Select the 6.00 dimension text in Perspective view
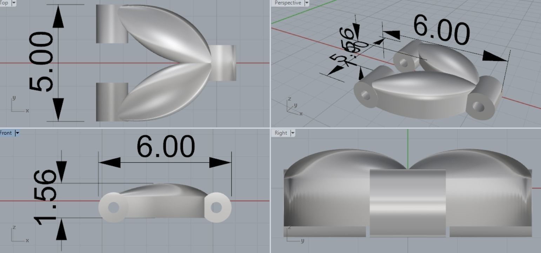Viewport: 541px width, 253px height. (x=442, y=30)
